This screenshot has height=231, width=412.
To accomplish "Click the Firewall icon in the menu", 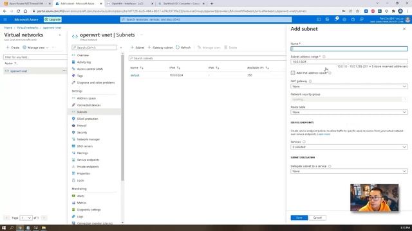I will [x=73, y=126].
